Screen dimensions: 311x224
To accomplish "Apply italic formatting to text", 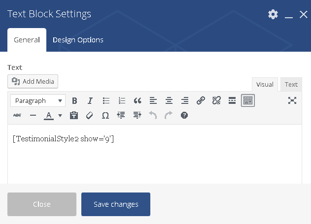I will (90, 101).
